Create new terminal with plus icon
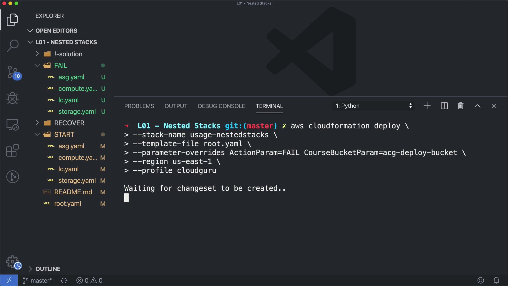 point(427,106)
